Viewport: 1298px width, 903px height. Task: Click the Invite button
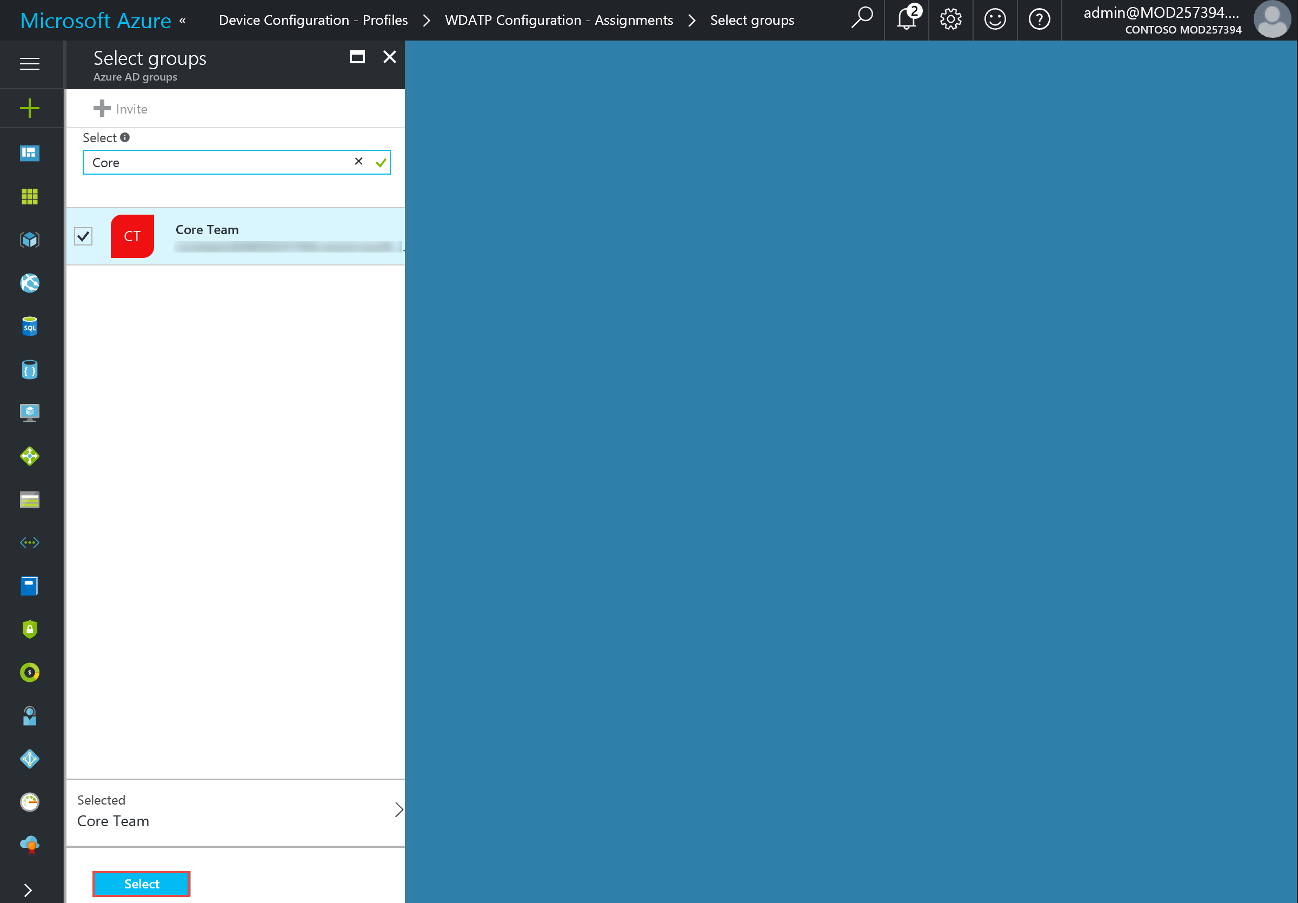(x=121, y=109)
